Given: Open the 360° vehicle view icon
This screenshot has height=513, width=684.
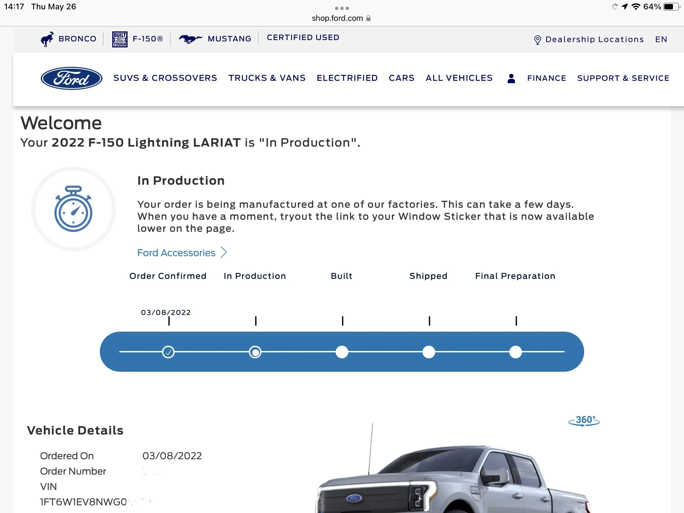Looking at the screenshot, I should coord(584,420).
